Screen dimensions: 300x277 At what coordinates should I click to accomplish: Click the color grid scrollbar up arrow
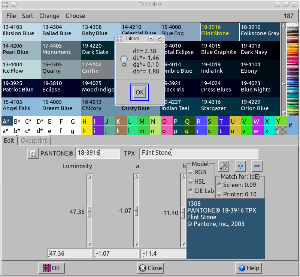pyautogui.click(x=284, y=25)
